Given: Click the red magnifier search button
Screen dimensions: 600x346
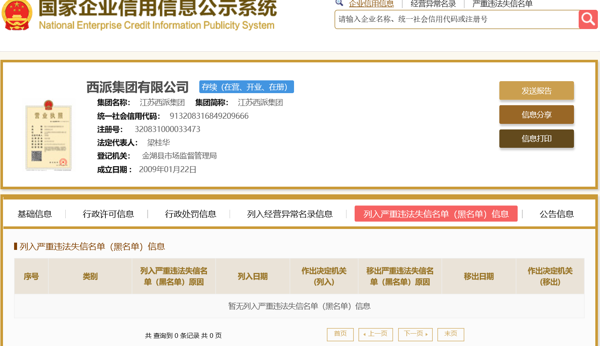Looking at the screenshot, I should tap(588, 19).
